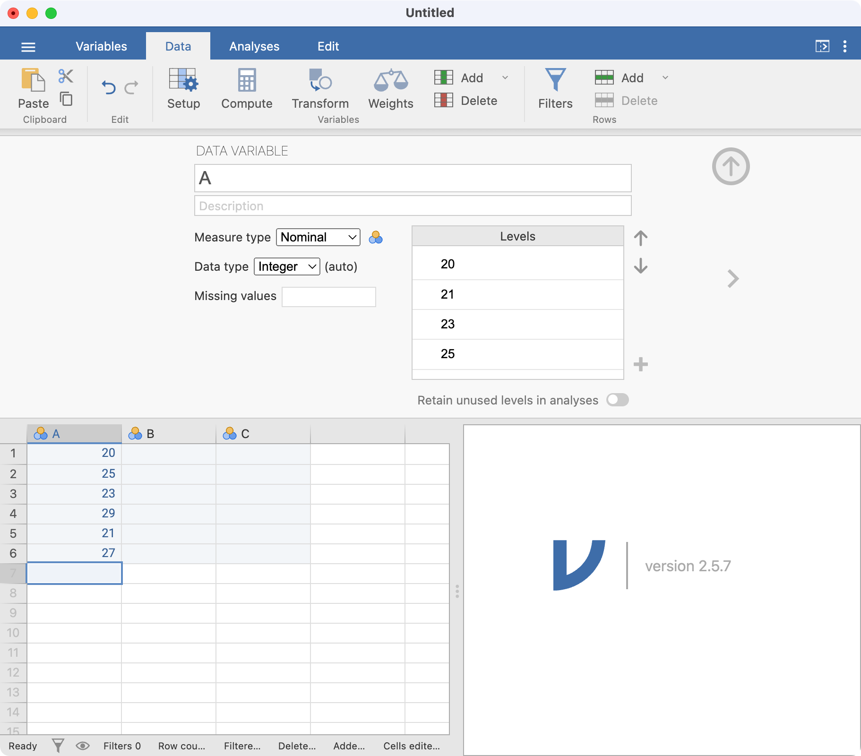Toggle the eye icon in status bar
The height and width of the screenshot is (756, 861).
click(x=83, y=746)
